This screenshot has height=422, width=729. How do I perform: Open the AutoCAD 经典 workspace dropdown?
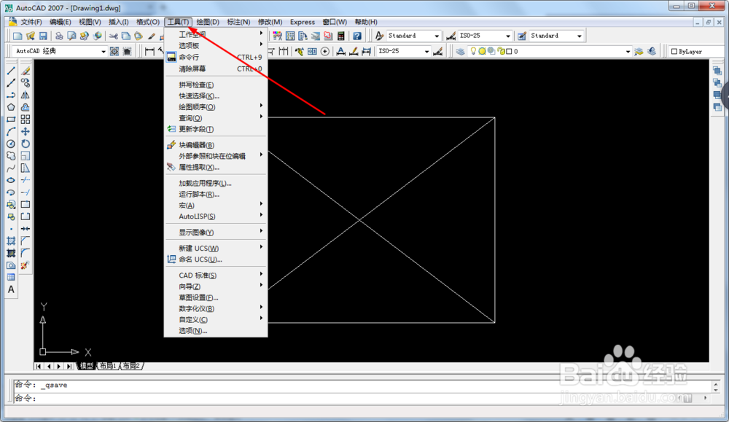coord(104,51)
